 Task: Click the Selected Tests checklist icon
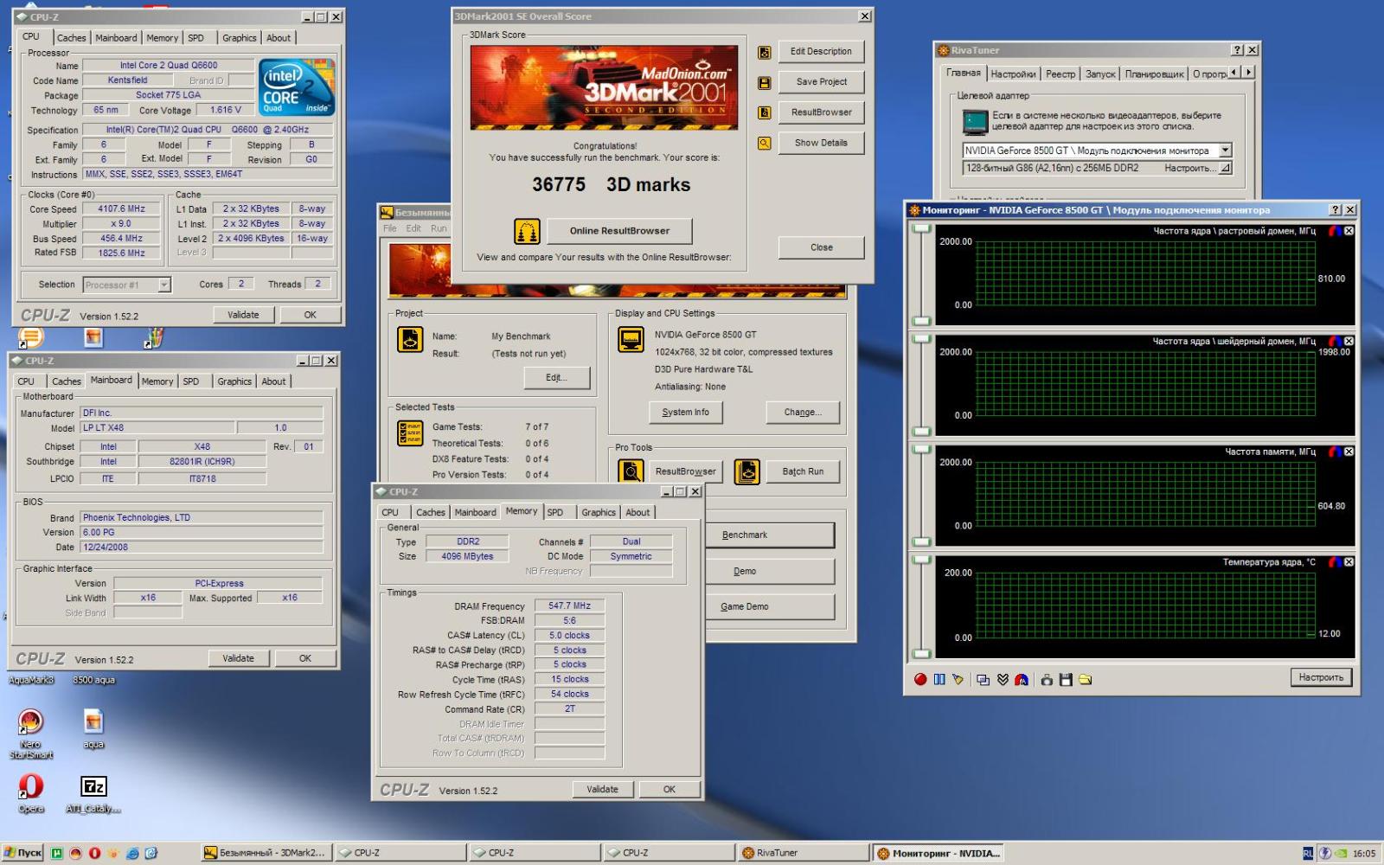pos(410,432)
